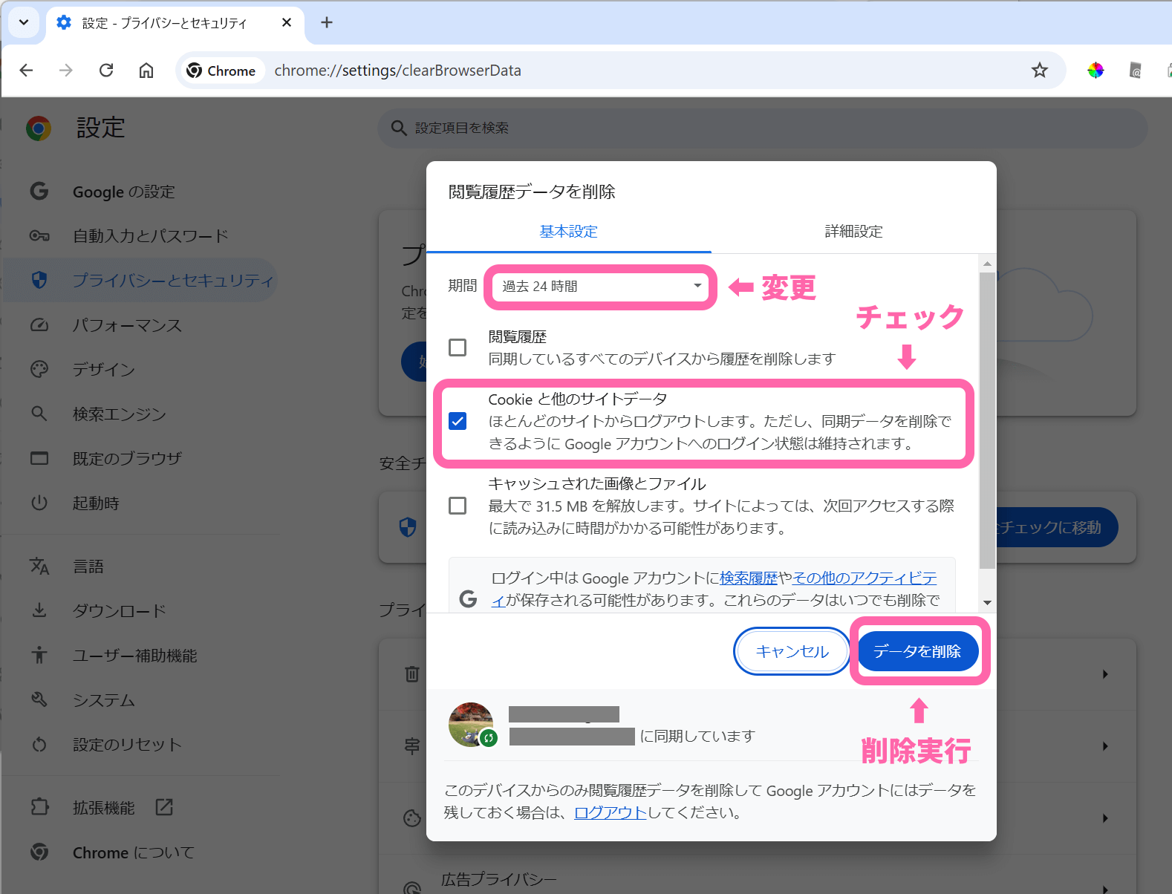This screenshot has height=894, width=1172.
Task: Click the external link icon beside 拡張機能
Action: click(x=164, y=807)
